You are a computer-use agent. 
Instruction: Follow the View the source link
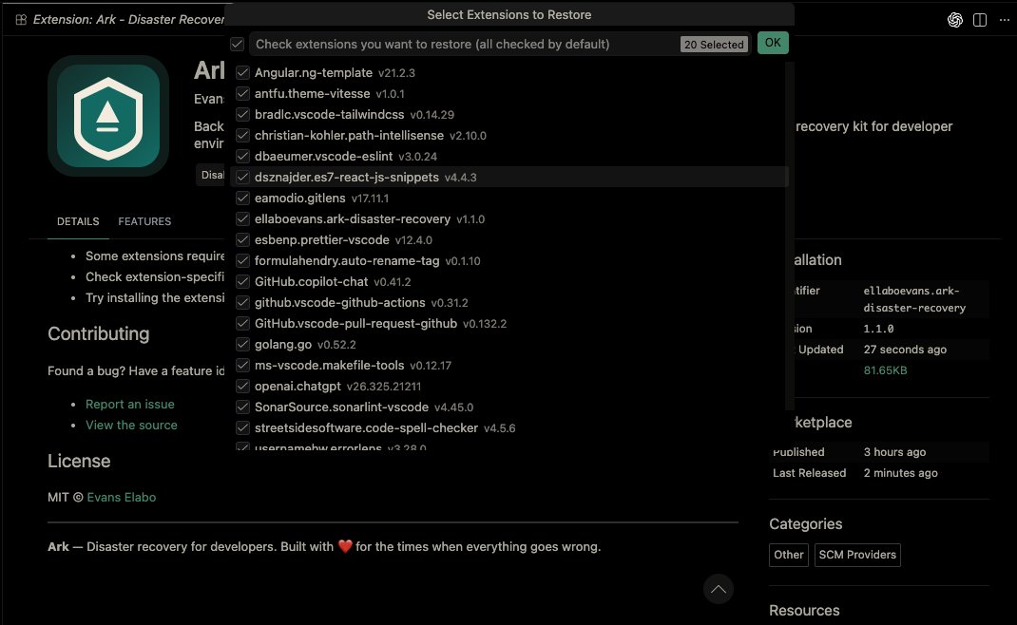[131, 425]
